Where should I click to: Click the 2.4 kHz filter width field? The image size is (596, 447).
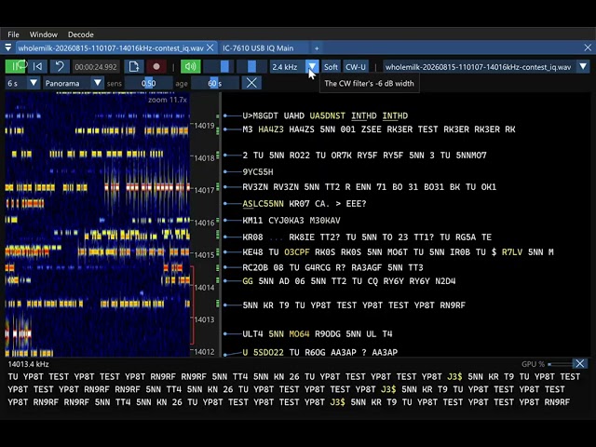point(288,66)
